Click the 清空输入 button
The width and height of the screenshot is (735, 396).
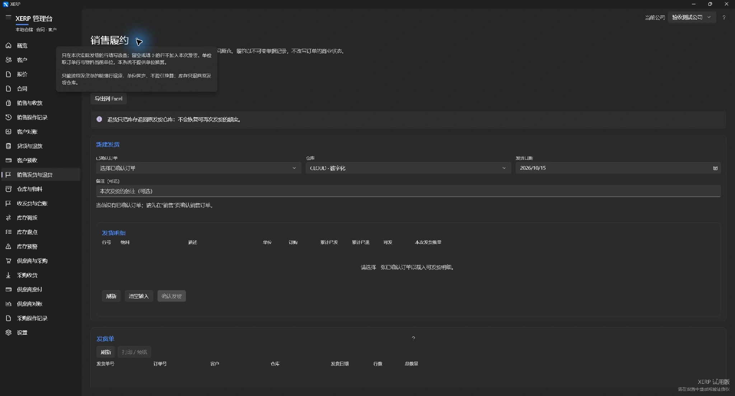point(139,296)
